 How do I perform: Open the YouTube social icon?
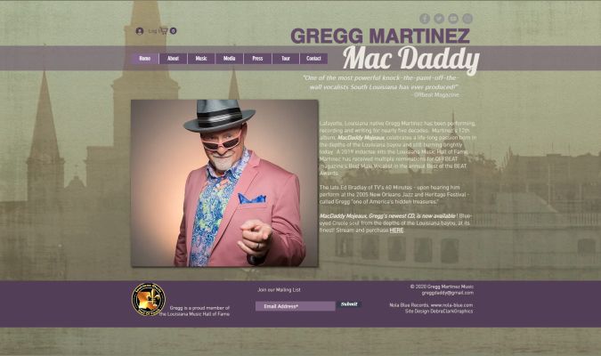click(x=453, y=19)
